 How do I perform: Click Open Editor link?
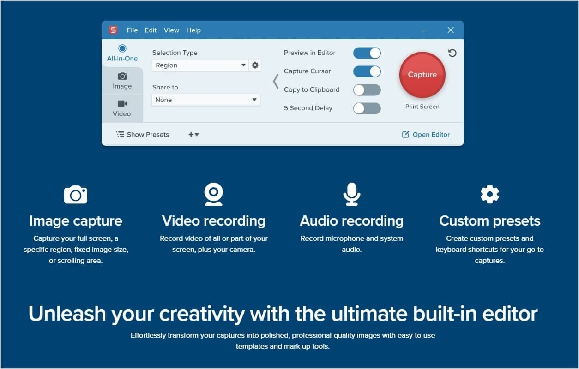tap(426, 134)
